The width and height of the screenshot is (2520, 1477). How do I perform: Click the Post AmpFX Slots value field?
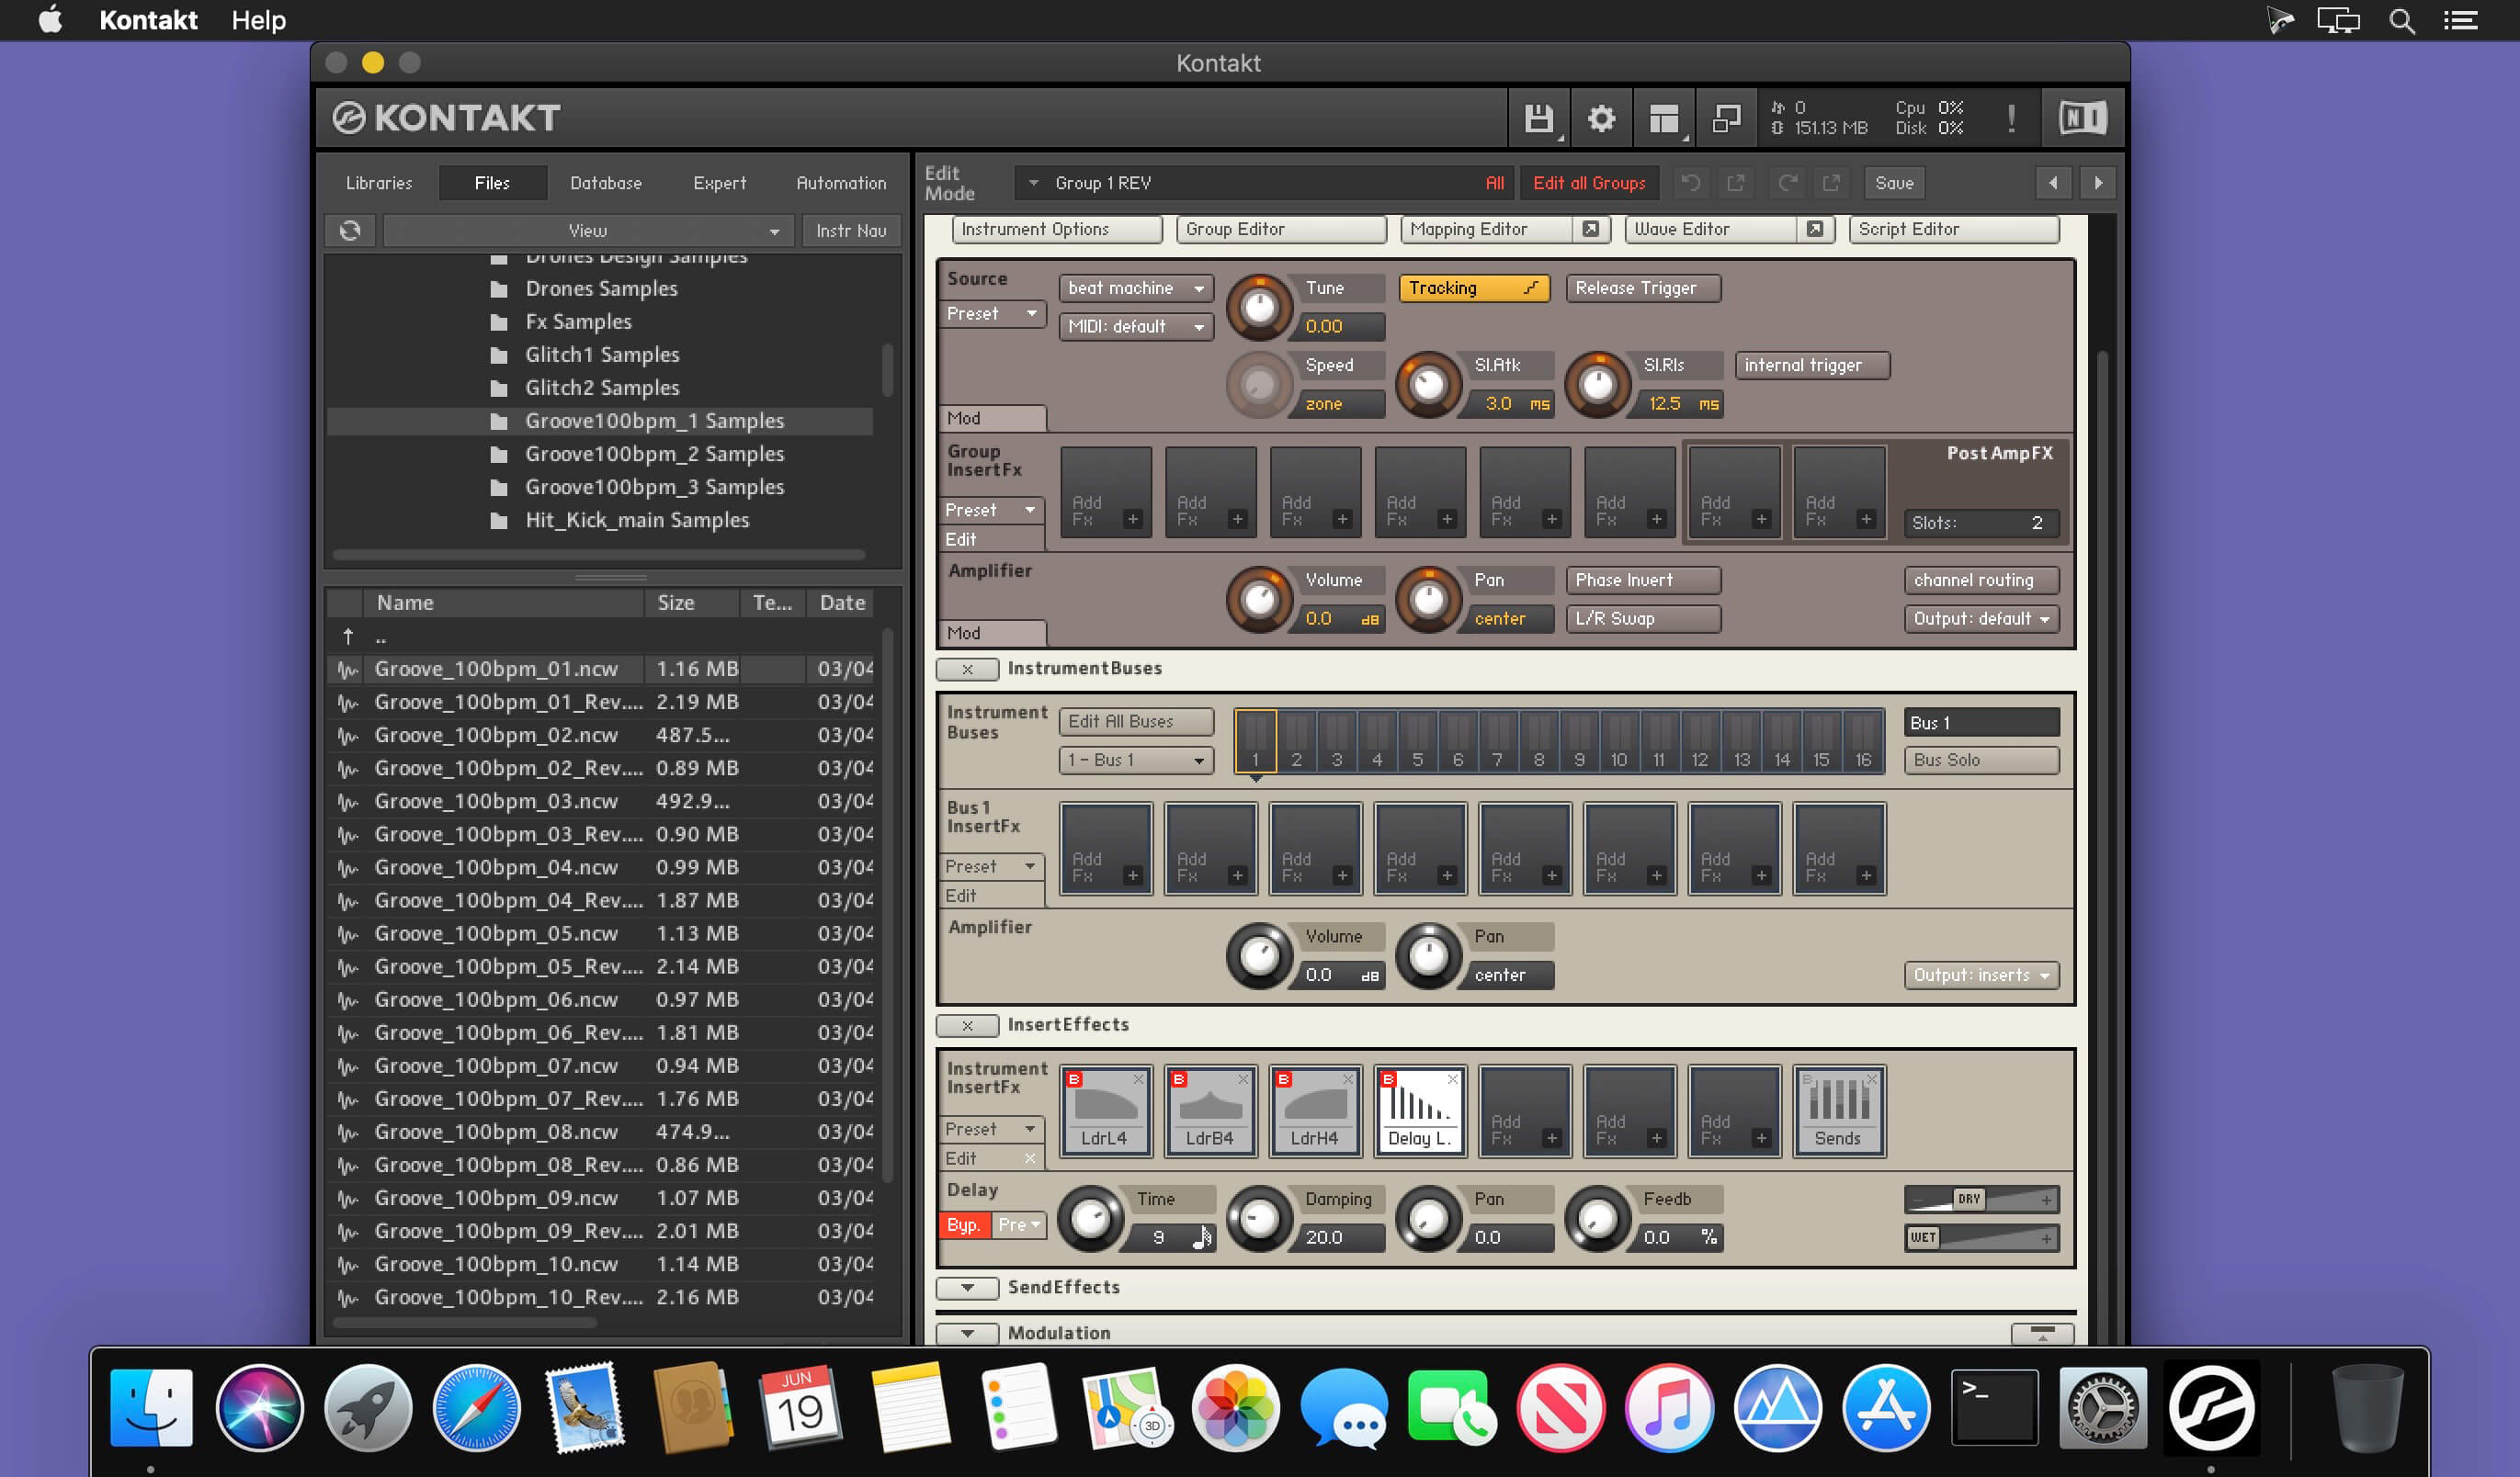[1981, 523]
